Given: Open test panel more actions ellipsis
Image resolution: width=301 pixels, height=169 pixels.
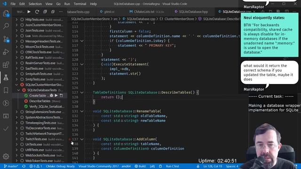Looking at the screenshot, I should pyautogui.click(x=61, y=12).
